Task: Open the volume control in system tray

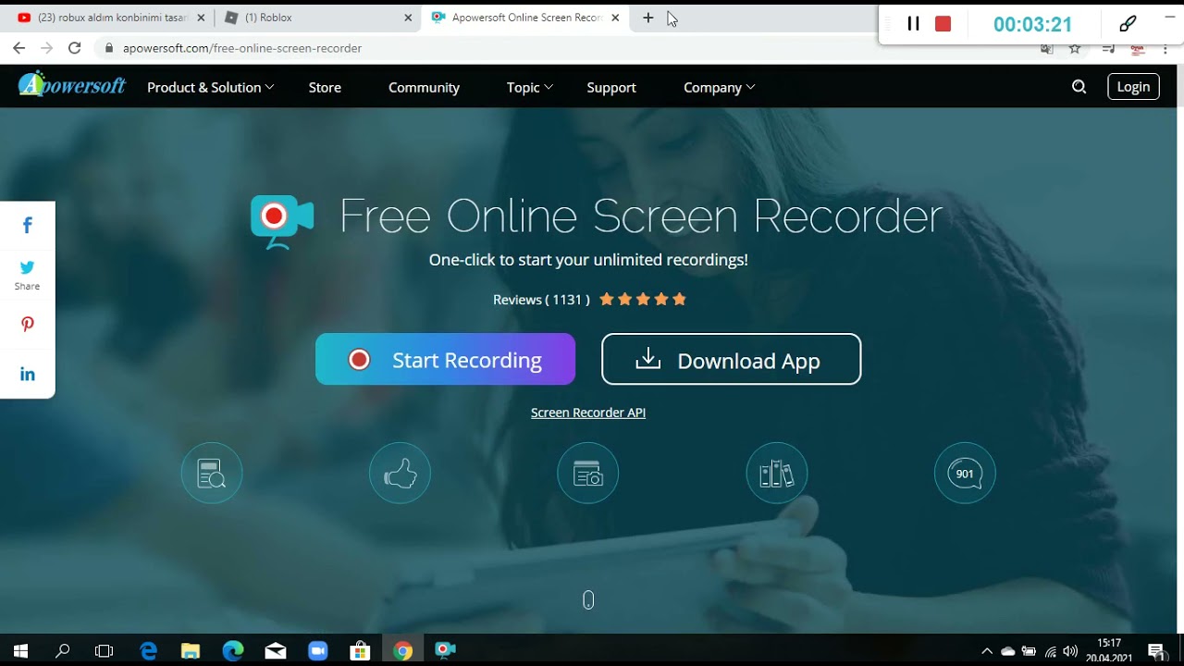Action: tap(1070, 651)
